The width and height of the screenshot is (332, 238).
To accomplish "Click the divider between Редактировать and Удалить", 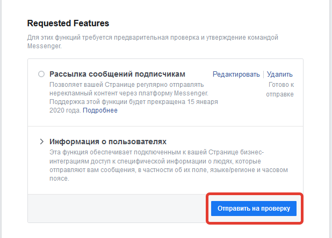I will (263, 75).
